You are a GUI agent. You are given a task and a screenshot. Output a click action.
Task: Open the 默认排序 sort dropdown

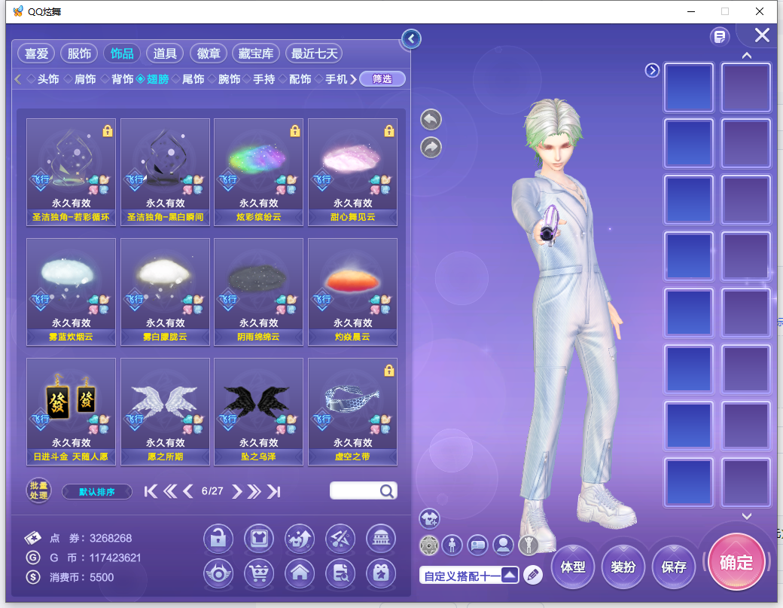[x=97, y=492]
